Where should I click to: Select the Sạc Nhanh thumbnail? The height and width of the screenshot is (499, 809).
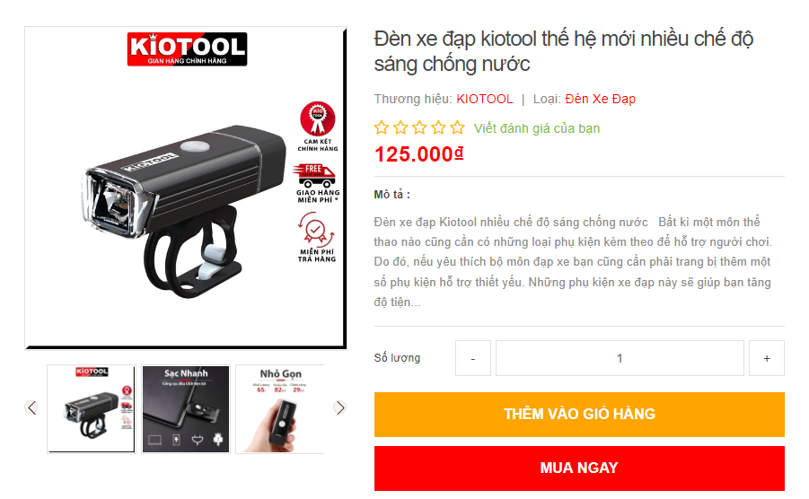click(186, 408)
